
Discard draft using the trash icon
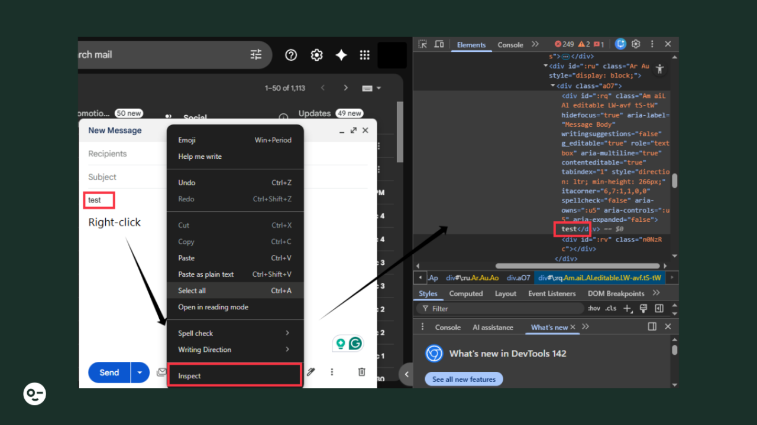[362, 372]
